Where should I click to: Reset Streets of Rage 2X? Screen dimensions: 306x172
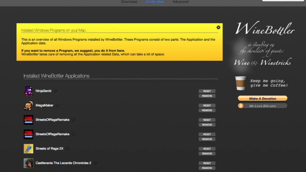click(207, 149)
